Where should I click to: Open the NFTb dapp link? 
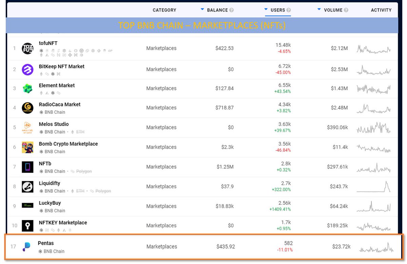pyautogui.click(x=45, y=163)
